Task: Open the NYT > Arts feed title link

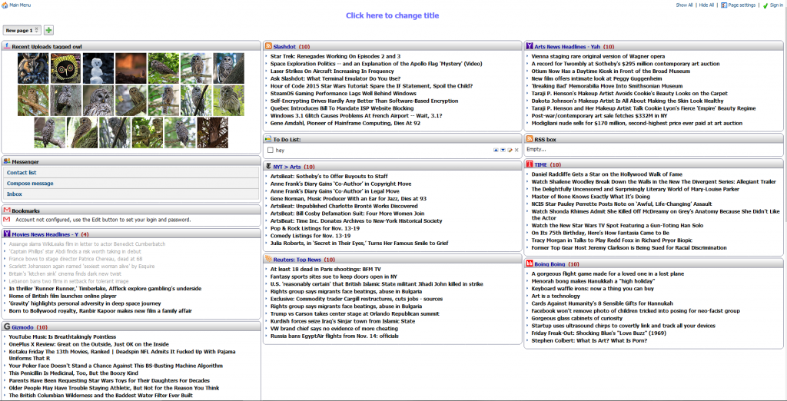Action: click(287, 167)
